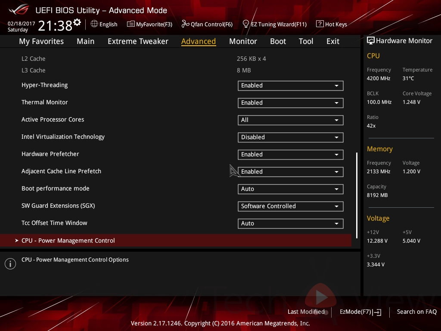Viewport: 441px width, 331px height.
Task: Open Active Processor Cores dropdown
Action: click(x=290, y=120)
